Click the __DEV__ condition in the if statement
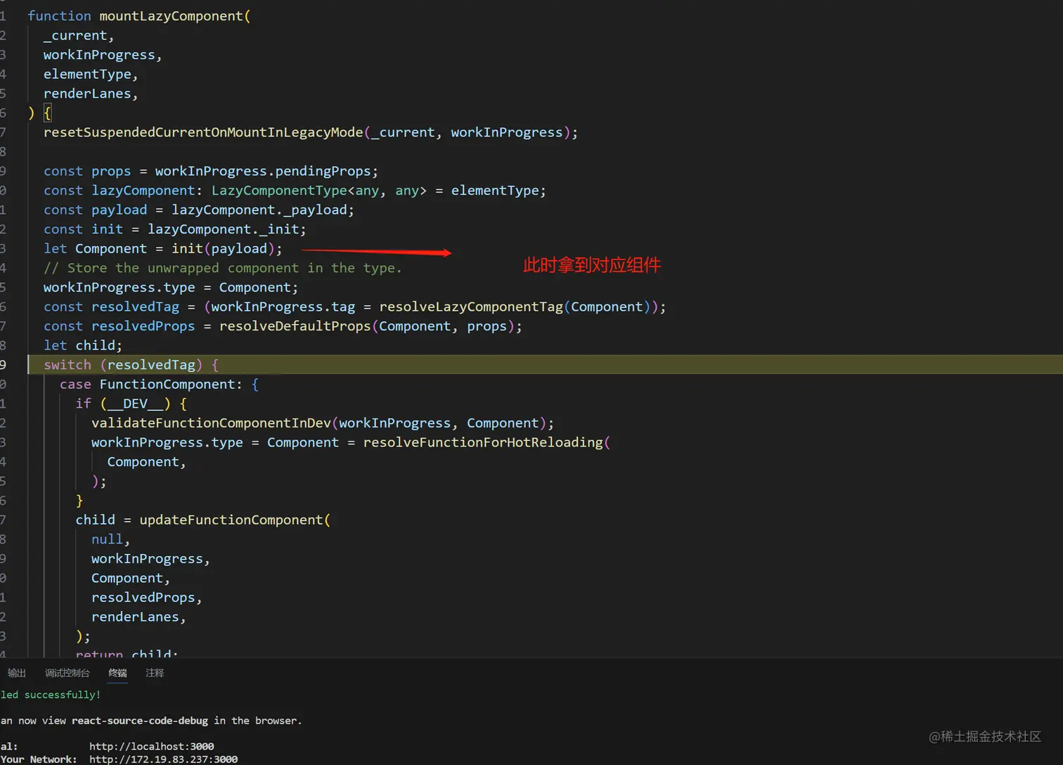The image size is (1063, 765). click(x=135, y=404)
